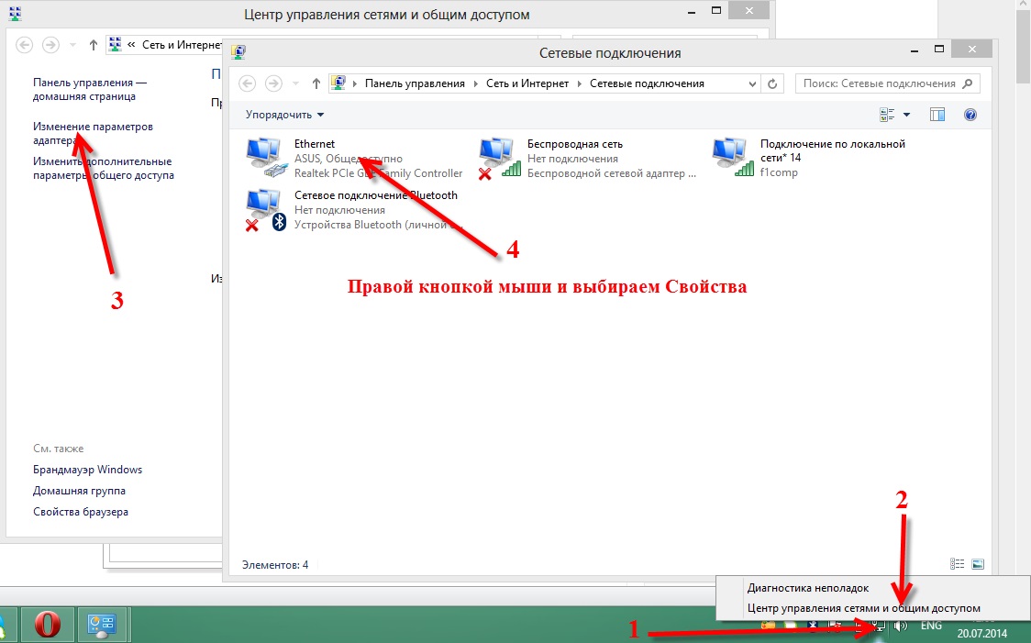Viewport: 1031px width, 643px height.
Task: Click Back arrow in Центр управления сетями window
Action: click(25, 45)
